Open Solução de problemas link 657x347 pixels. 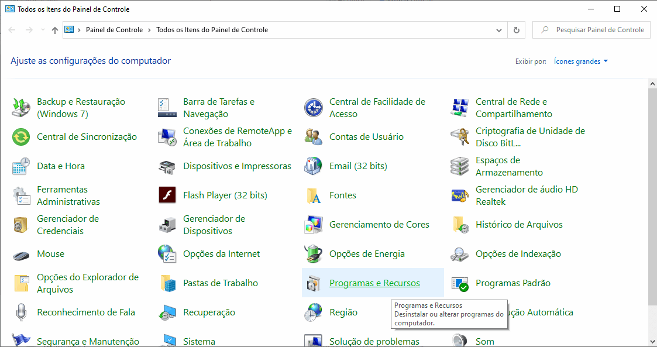tap(374, 342)
